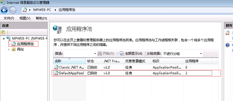Sort by the 状态 column header

click(x=94, y=61)
